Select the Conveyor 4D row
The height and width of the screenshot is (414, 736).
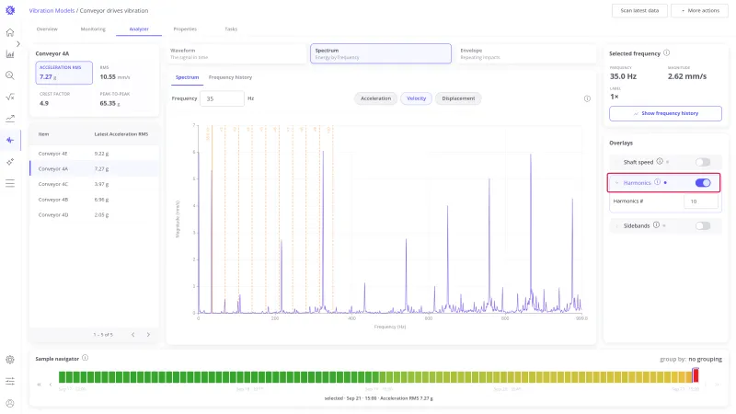point(95,215)
